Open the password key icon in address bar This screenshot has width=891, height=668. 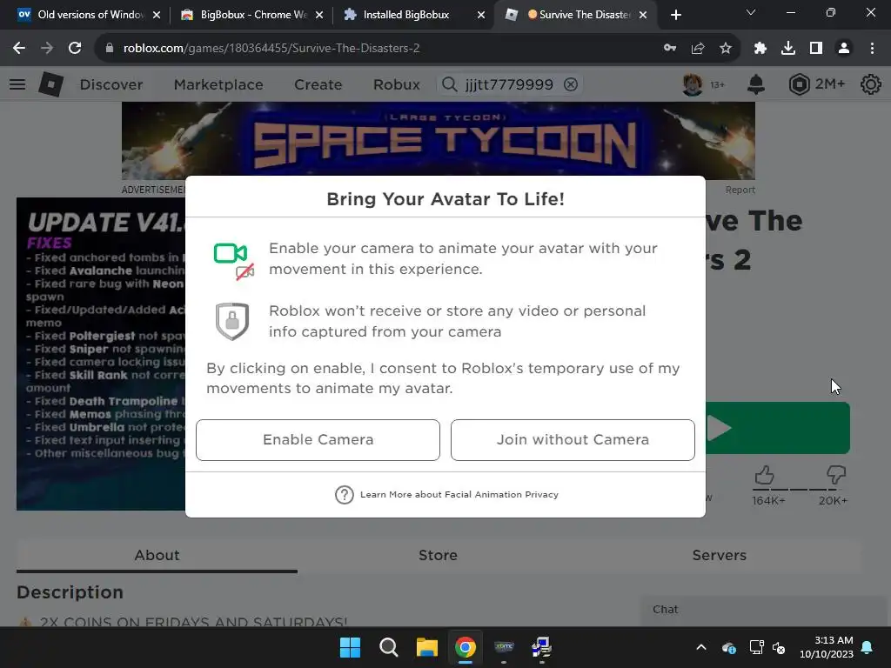click(670, 49)
